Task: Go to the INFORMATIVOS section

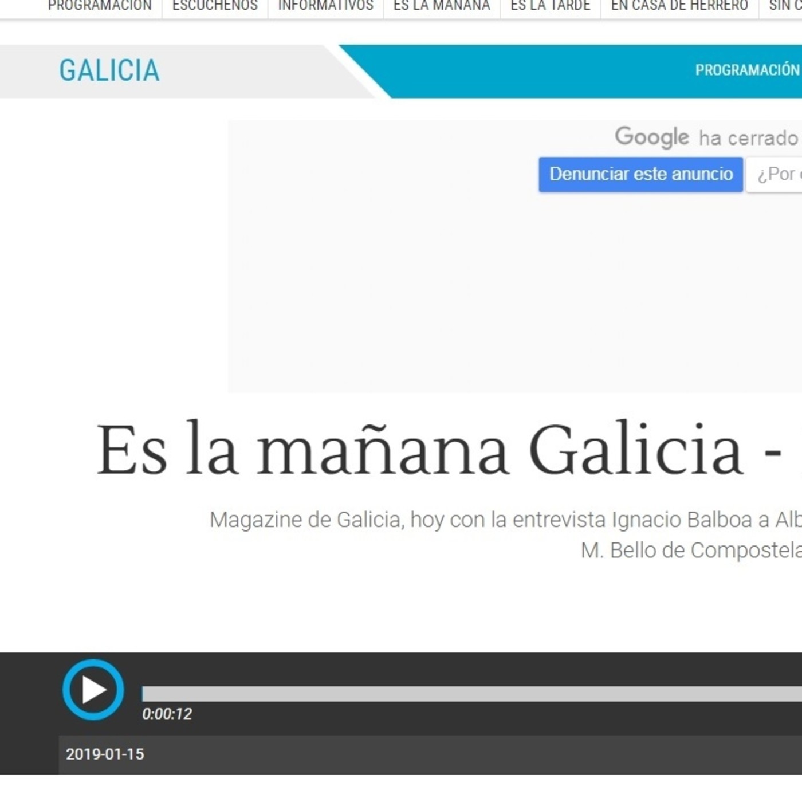Action: pyautogui.click(x=325, y=6)
